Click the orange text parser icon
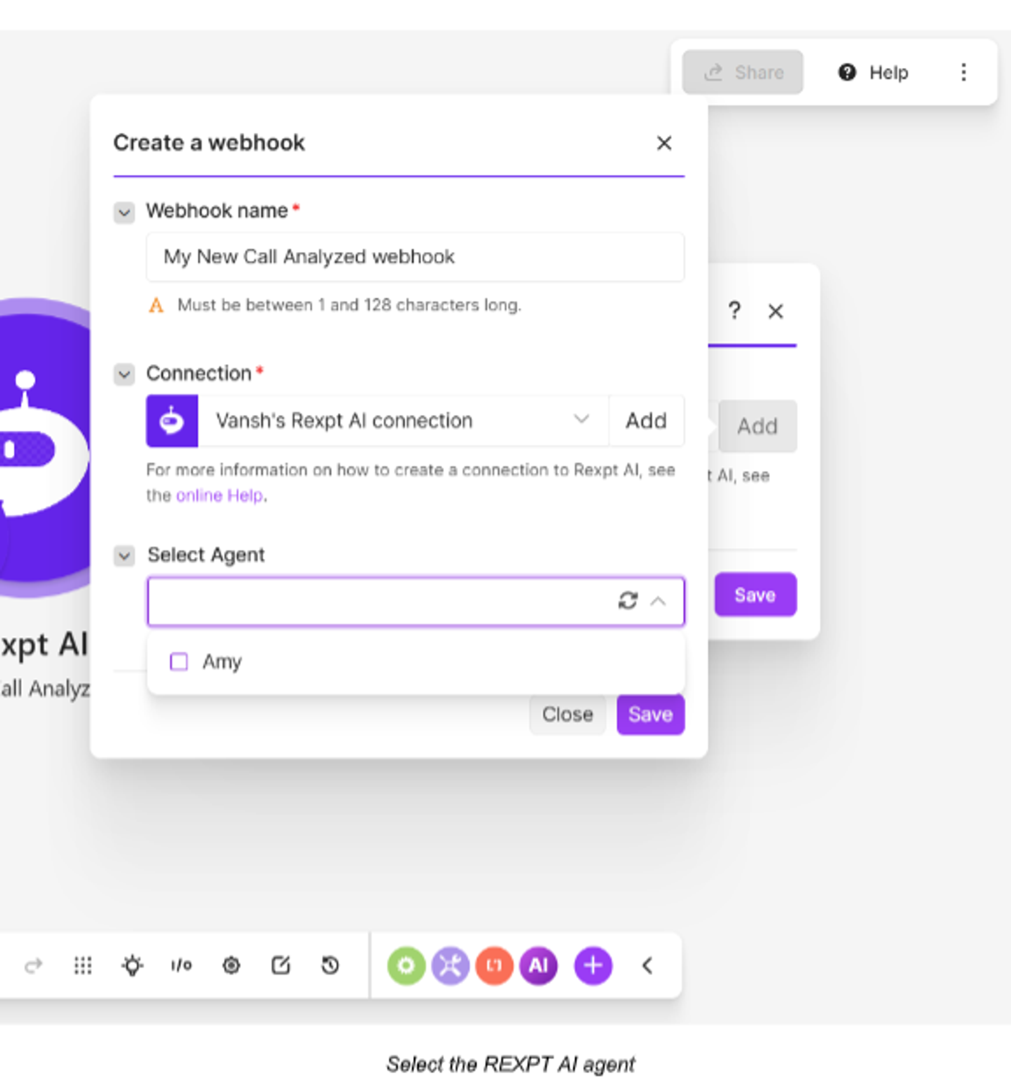 click(x=495, y=966)
